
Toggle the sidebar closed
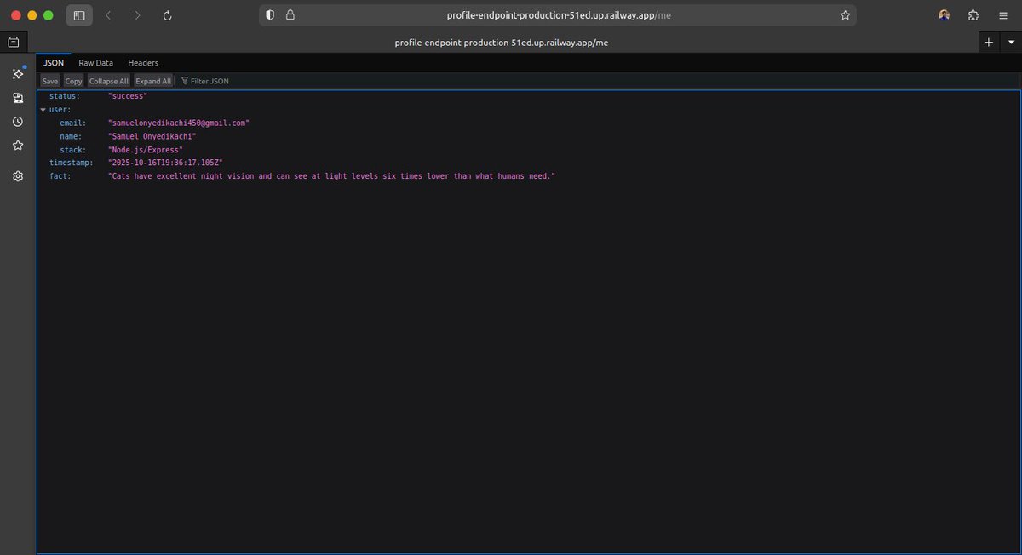pyautogui.click(x=79, y=15)
